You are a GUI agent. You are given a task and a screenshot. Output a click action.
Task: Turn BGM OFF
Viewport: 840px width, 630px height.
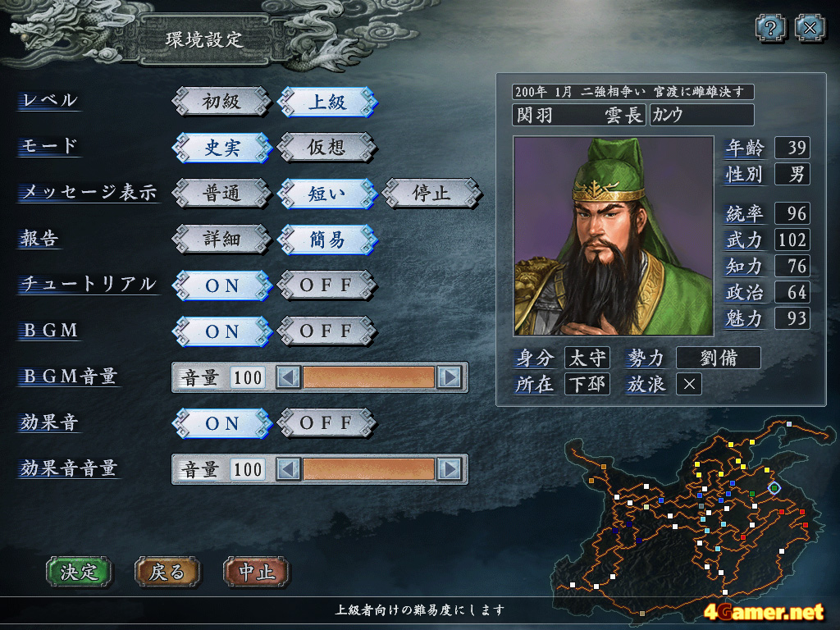326,331
